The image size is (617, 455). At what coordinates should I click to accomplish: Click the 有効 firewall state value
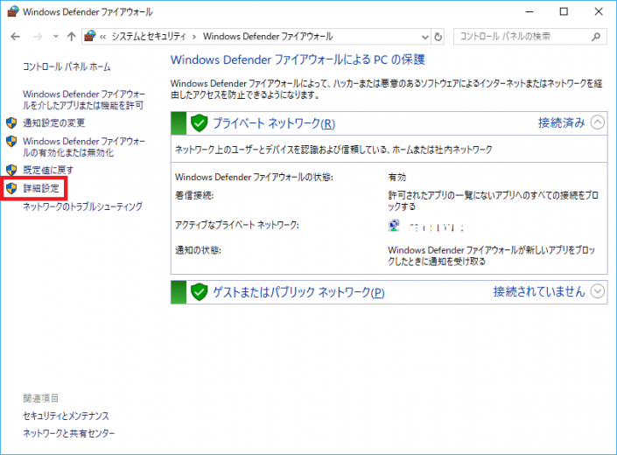[x=396, y=178]
